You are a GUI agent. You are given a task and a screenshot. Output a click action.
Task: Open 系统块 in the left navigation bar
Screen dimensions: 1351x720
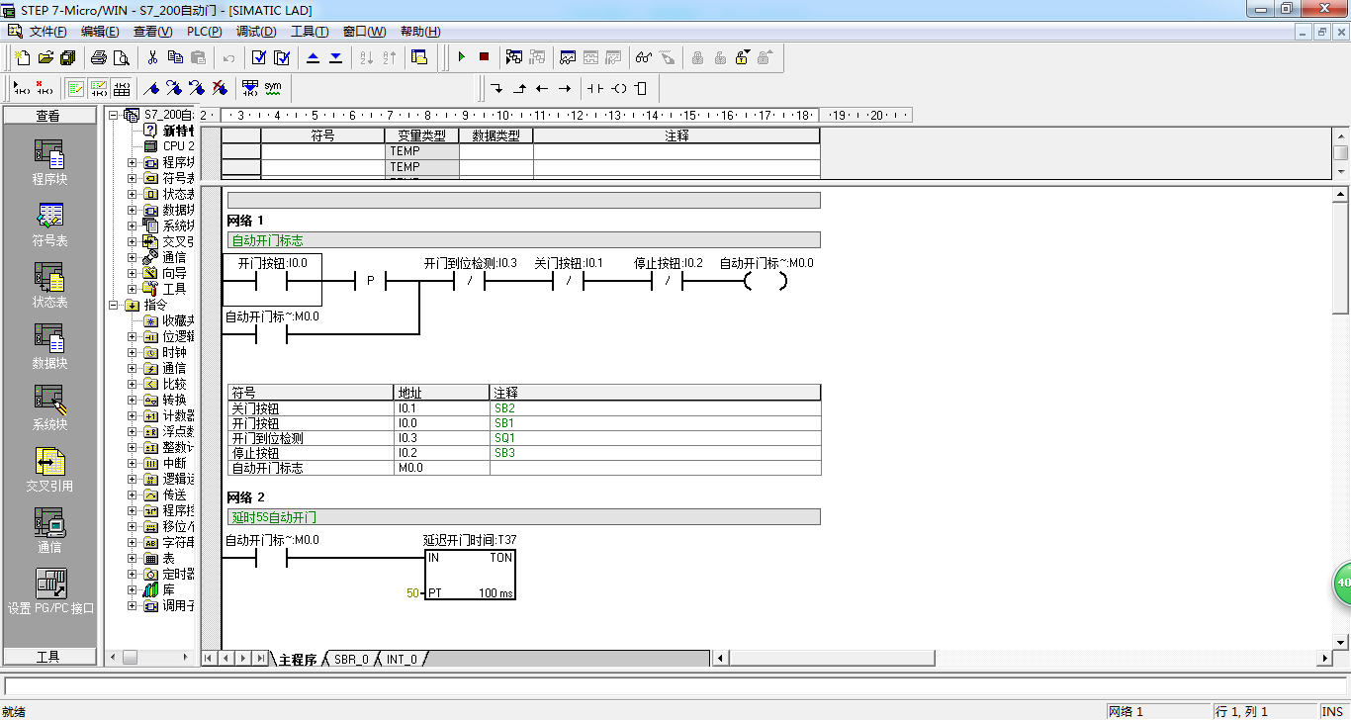49,408
